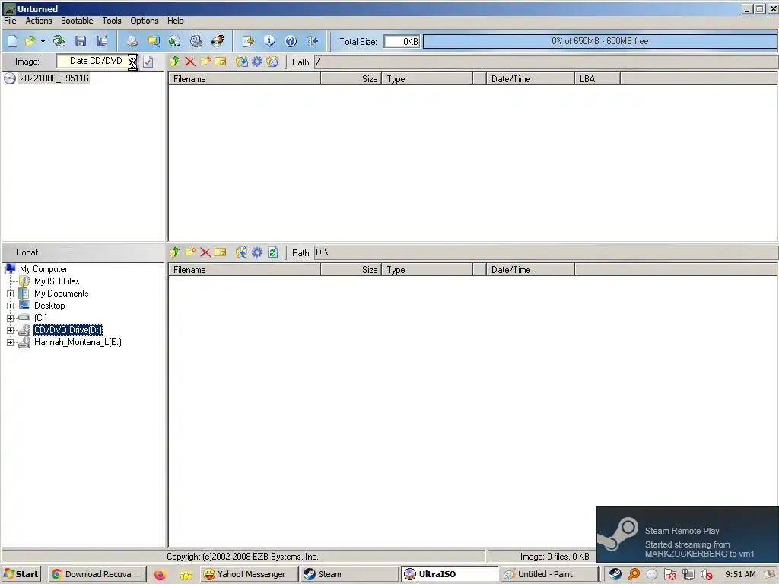Click the Total Size 0KB field

click(402, 41)
